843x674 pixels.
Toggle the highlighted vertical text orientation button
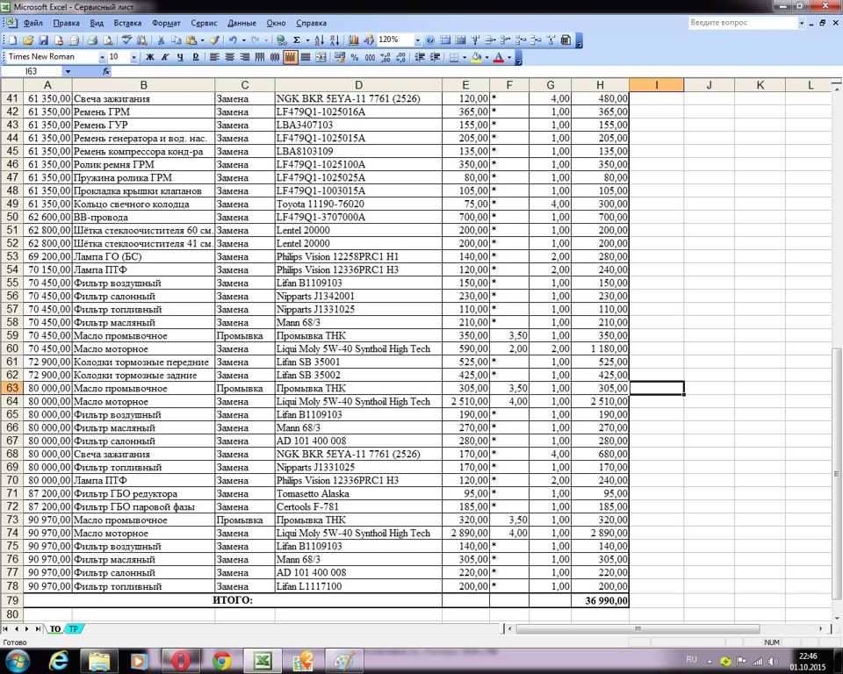click(291, 57)
